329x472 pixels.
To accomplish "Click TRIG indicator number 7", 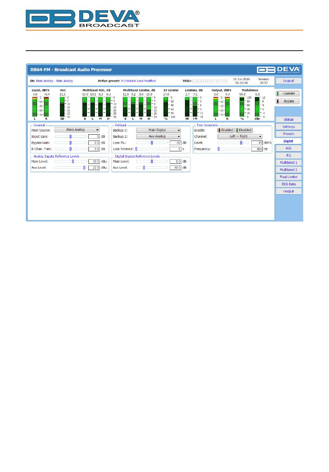I will (x=221, y=81).
